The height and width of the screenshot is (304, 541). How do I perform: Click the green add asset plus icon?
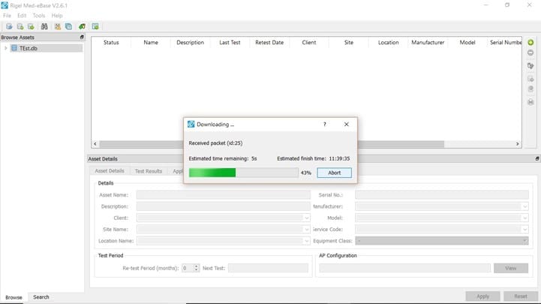point(530,43)
